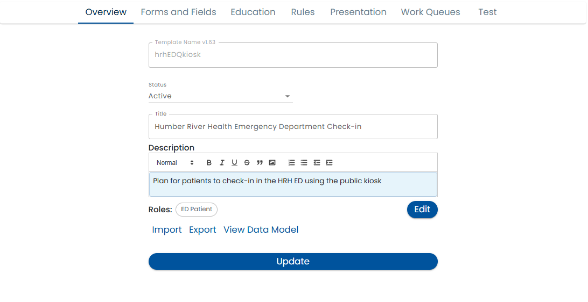Switch to the Forms and Fields tab
The image size is (588, 302).
point(178,12)
